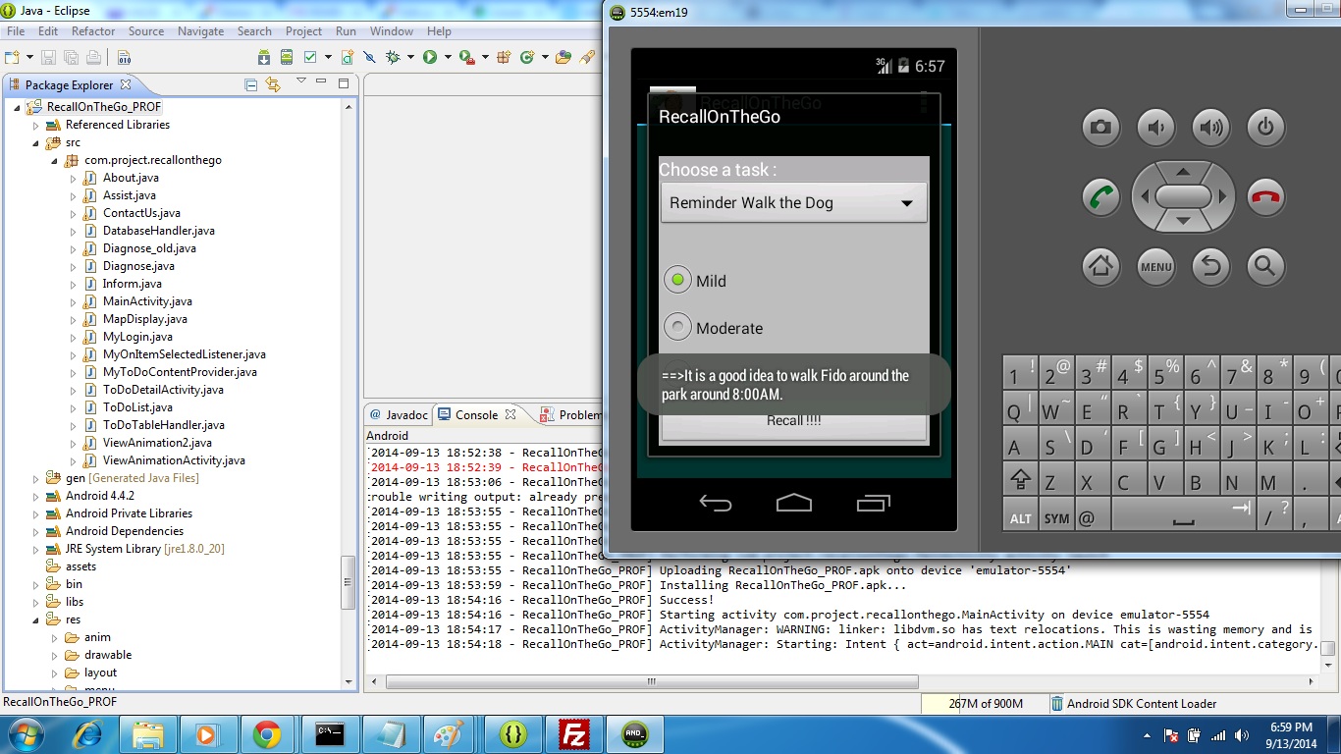Open the Android Virtual Device Manager icon

288,58
